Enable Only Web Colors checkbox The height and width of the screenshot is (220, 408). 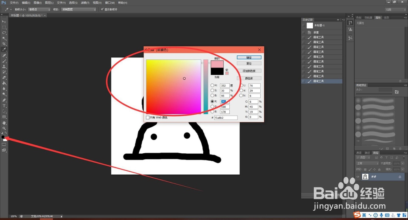148,118
